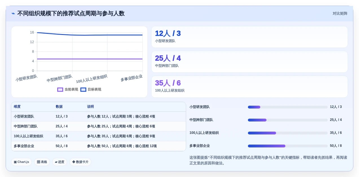Click the 35人 / 6 stat card value
The height and width of the screenshot is (177, 359).
click(x=168, y=83)
